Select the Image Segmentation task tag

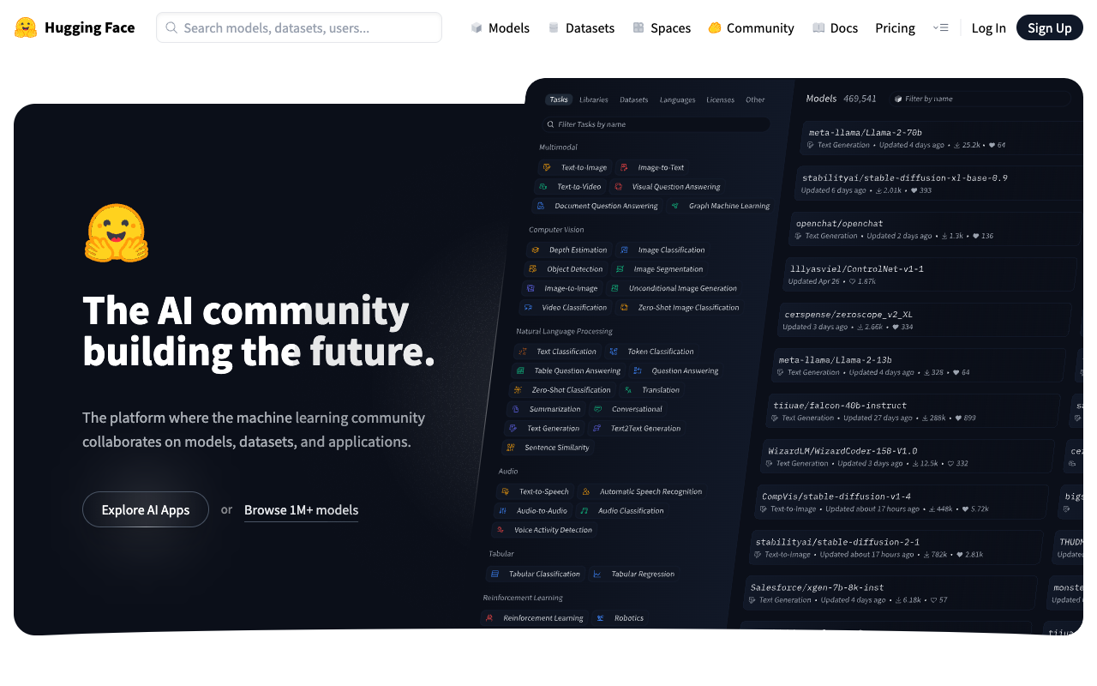pyautogui.click(x=660, y=268)
